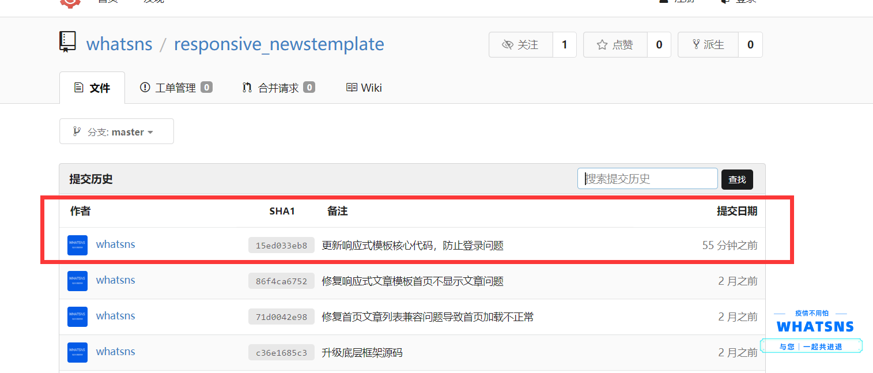Click the eye icon on 关注 button
The width and height of the screenshot is (873, 373).
pyautogui.click(x=507, y=45)
